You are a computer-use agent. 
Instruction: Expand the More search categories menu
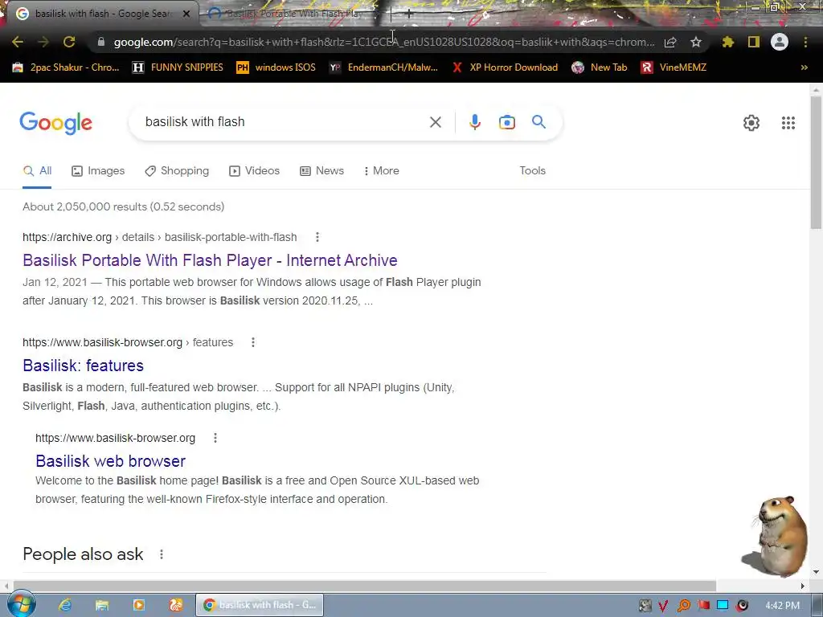click(382, 171)
